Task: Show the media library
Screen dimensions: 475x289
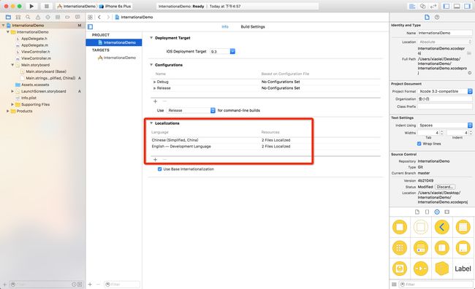Action: click(x=446, y=212)
